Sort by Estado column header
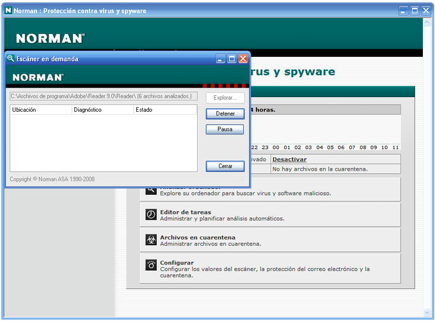This screenshot has width=435, height=322. tap(165, 110)
